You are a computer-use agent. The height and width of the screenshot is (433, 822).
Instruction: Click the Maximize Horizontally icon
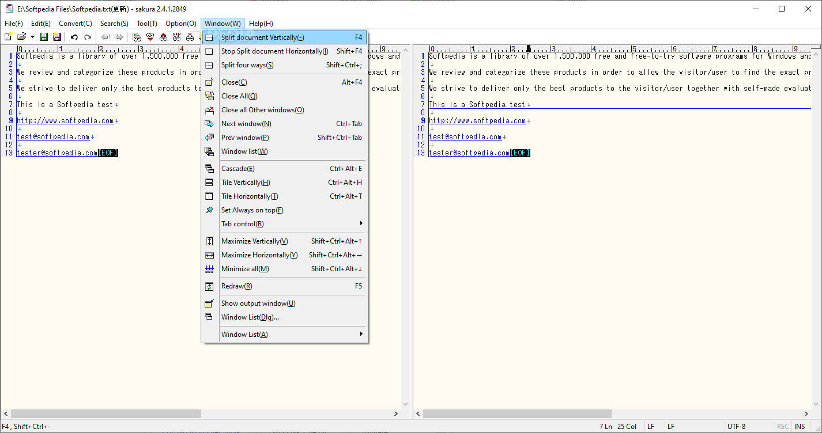209,255
